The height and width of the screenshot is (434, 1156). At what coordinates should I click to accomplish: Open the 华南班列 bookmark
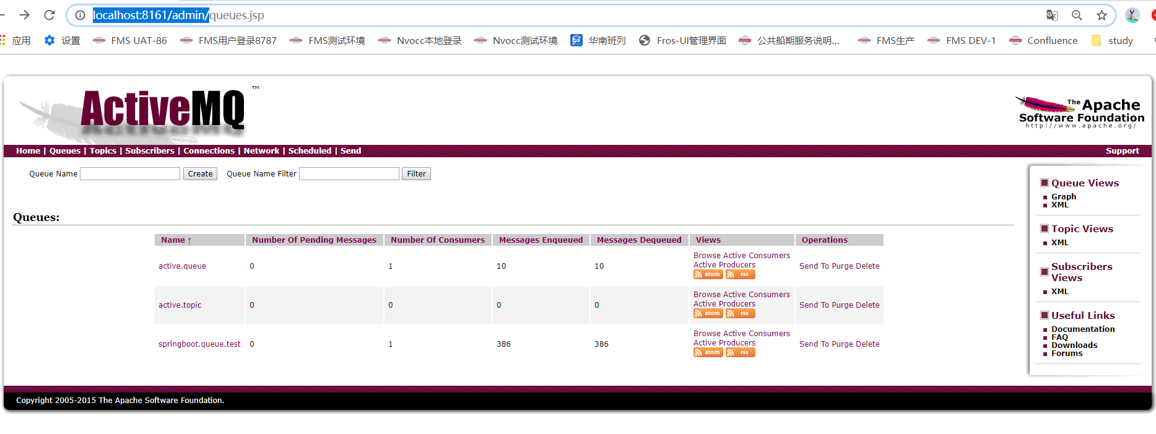598,40
